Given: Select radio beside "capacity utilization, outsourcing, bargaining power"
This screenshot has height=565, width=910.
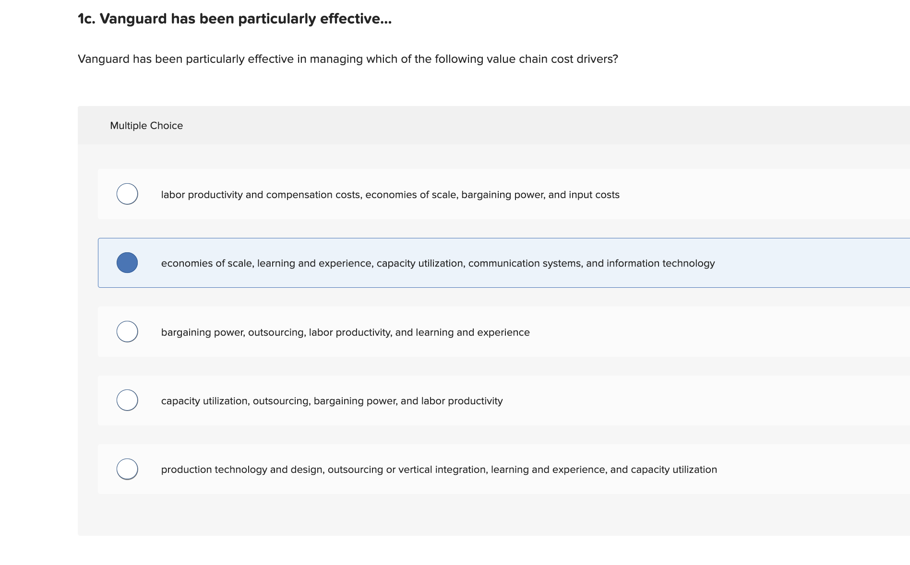Looking at the screenshot, I should point(127,400).
